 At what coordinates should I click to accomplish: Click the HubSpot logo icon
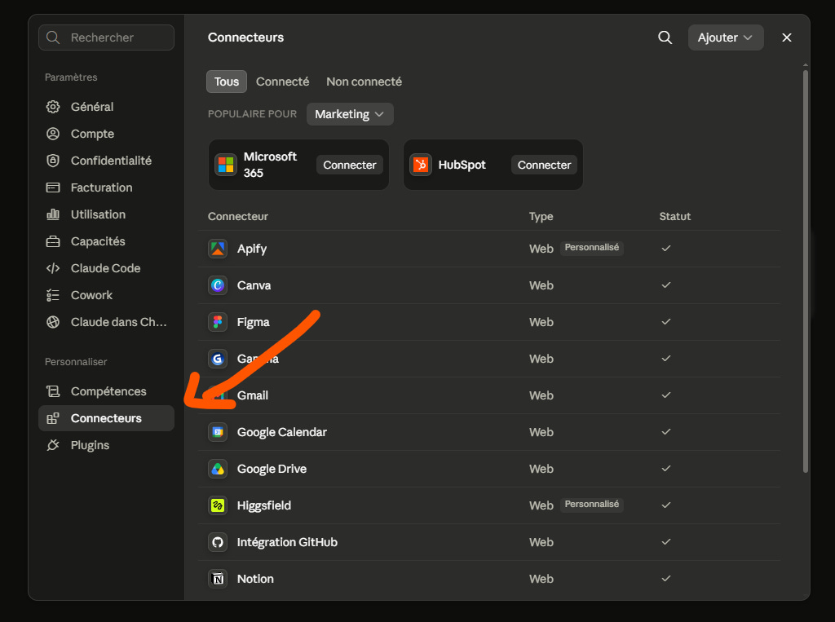(421, 165)
